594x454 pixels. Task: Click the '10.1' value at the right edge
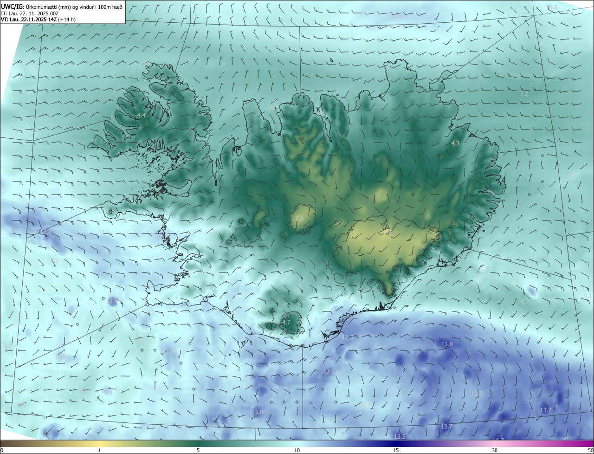point(587,295)
